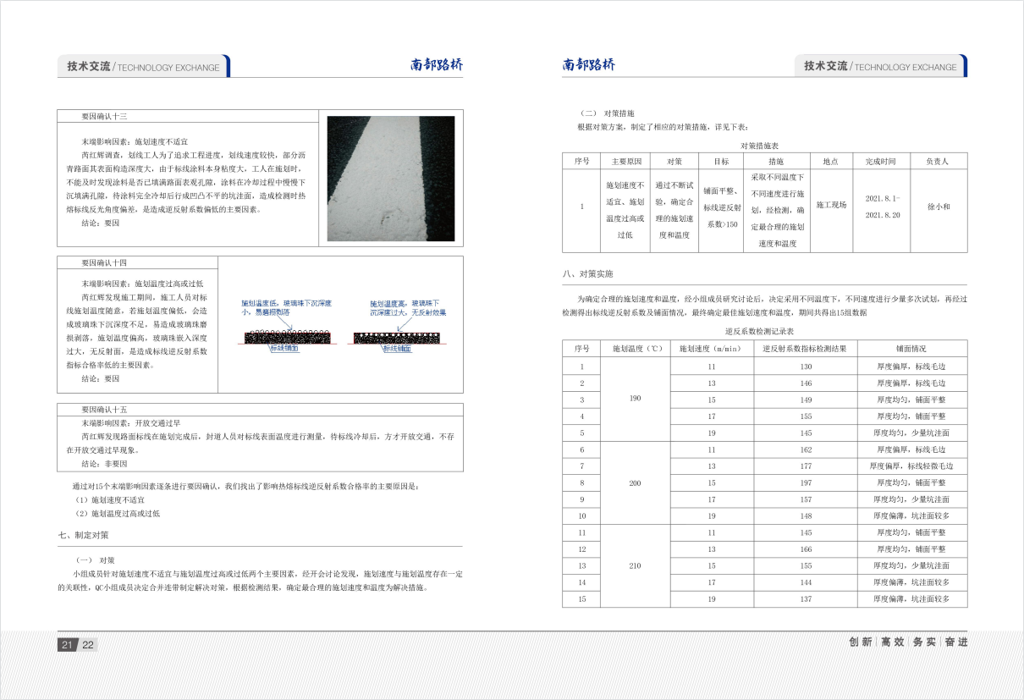Click the table title "逆反系数检测记录表"

pyautogui.click(x=759, y=333)
